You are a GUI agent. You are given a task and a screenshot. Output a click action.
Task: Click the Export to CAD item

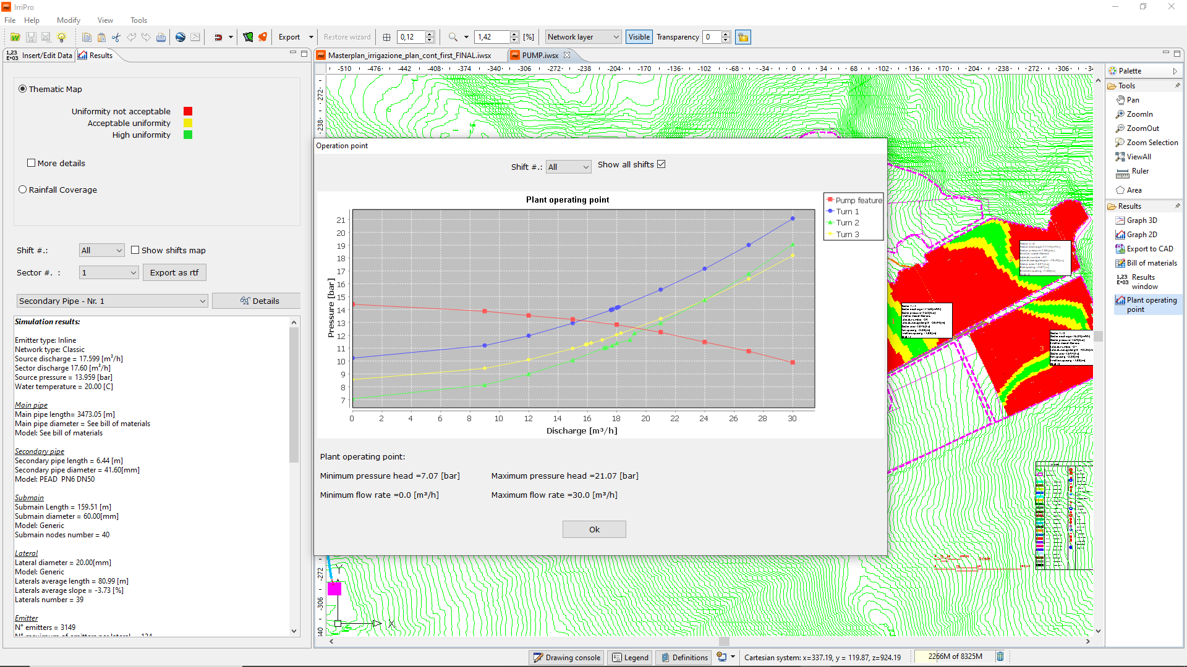(1149, 249)
